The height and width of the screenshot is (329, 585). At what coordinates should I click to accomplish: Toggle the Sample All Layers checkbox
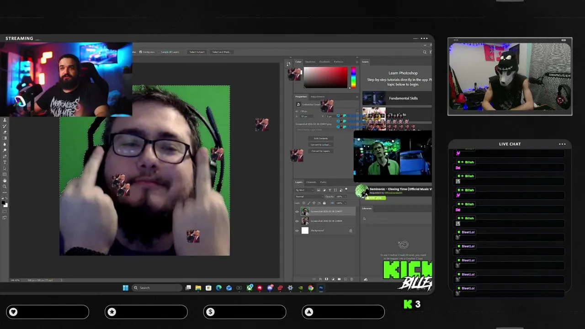point(159,52)
